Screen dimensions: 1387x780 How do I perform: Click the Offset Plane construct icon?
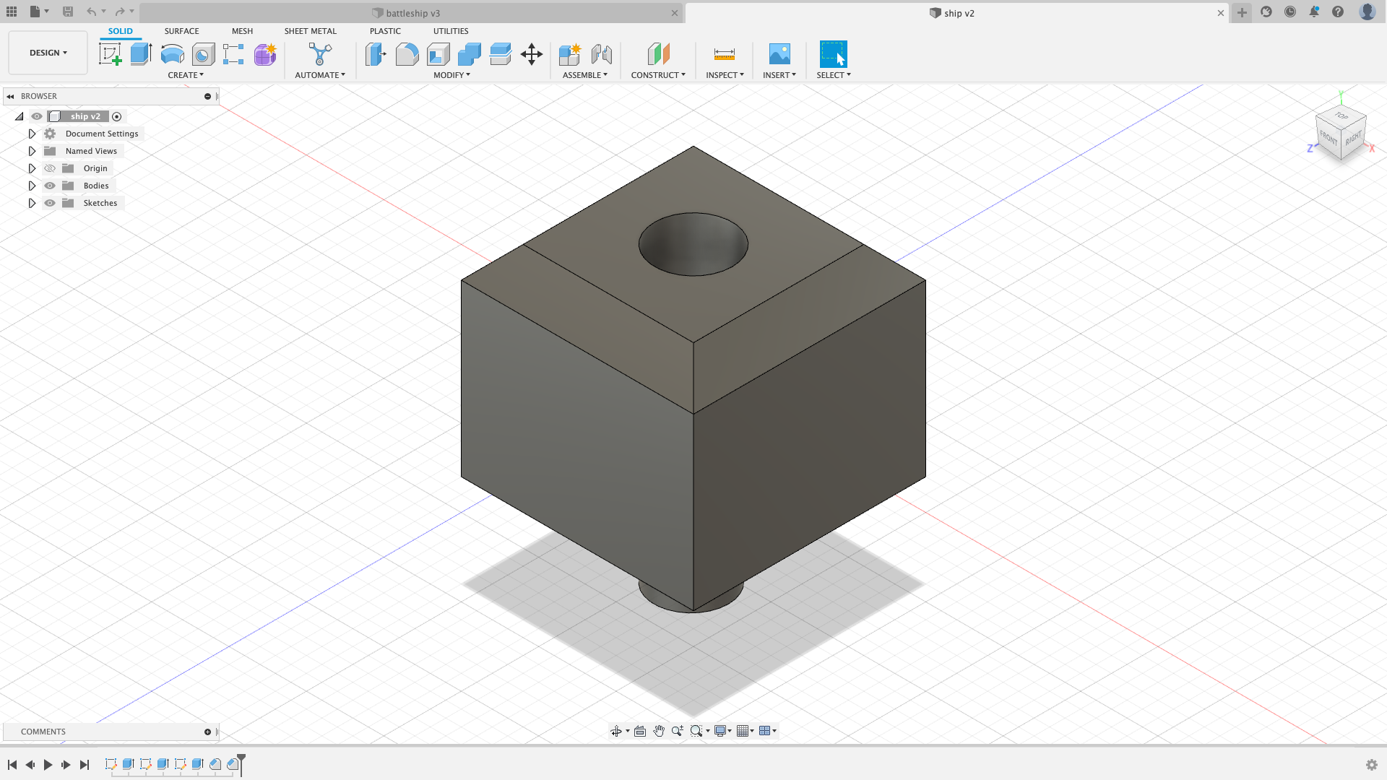coord(658,54)
